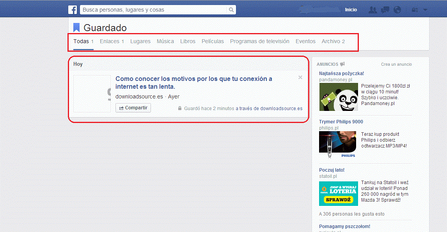Image resolution: width=447 pixels, height=232 pixels.
Task: Remove saved item with X icon
Action: [300, 77]
